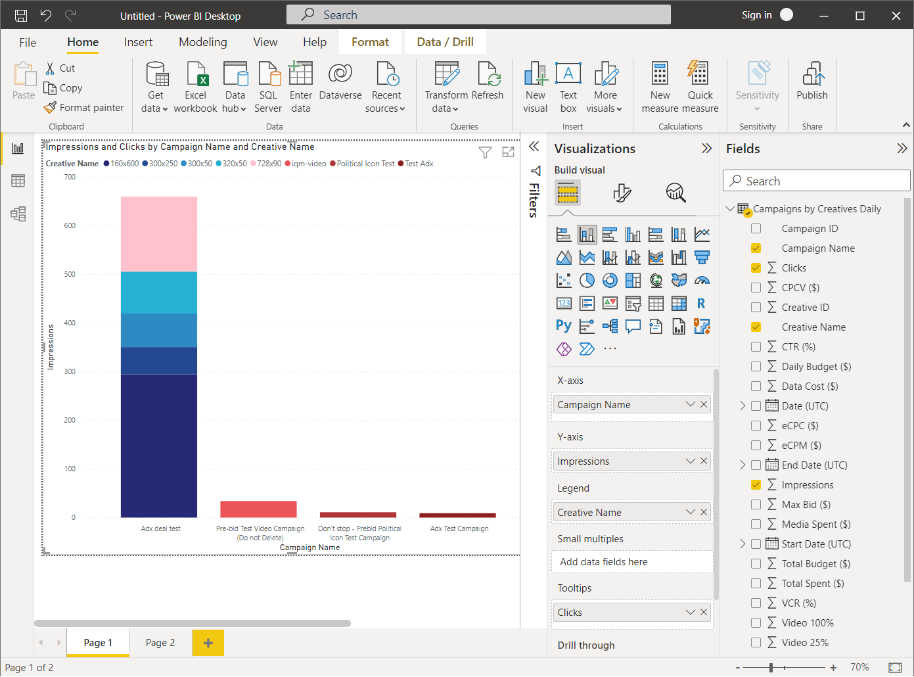Click Sign in at the top
Screen dimensions: 914x677
[x=757, y=15]
